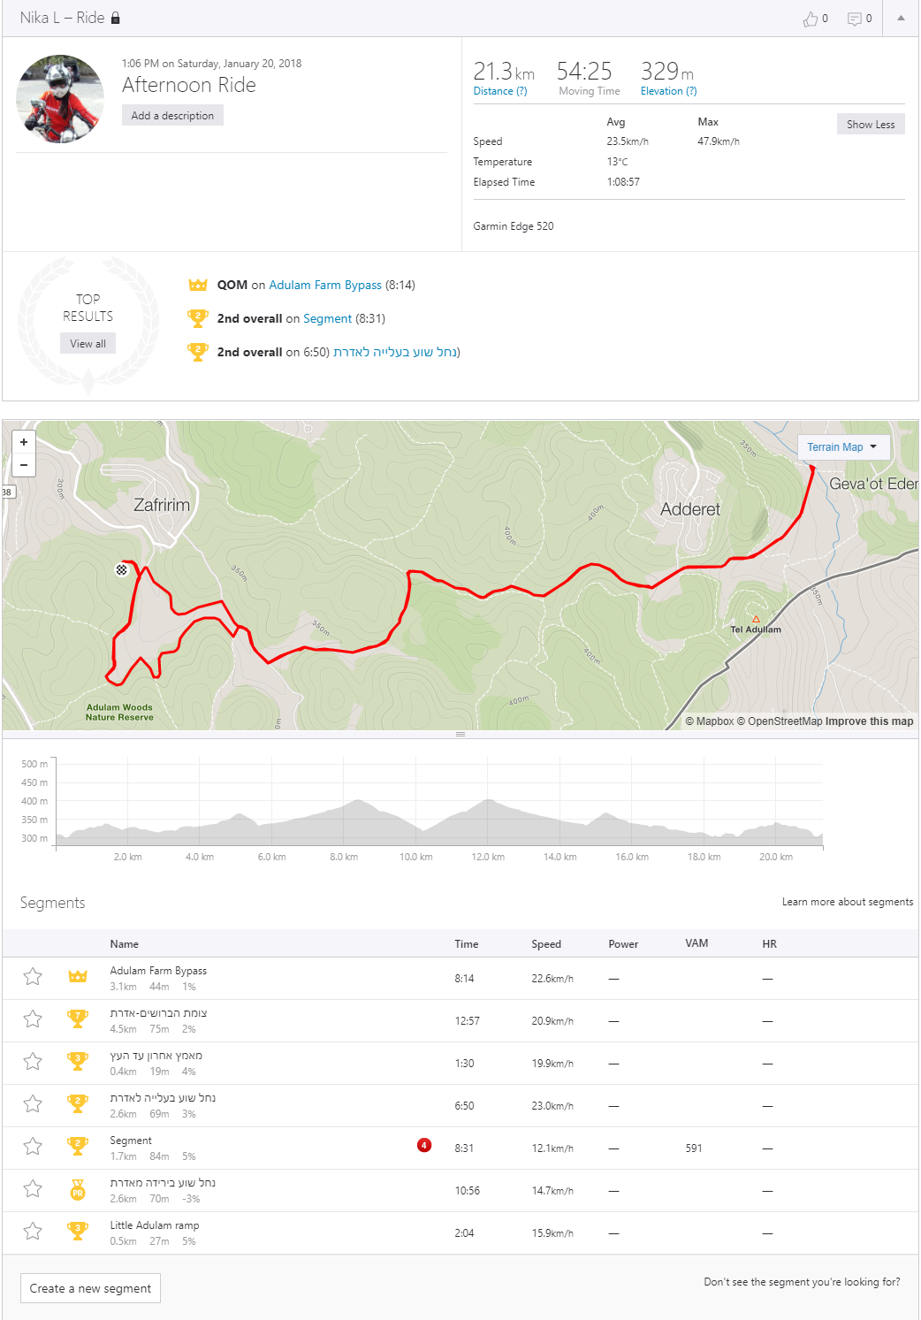Screen dimensions: 921x1320
Task: Click View all top results
Action: point(88,344)
